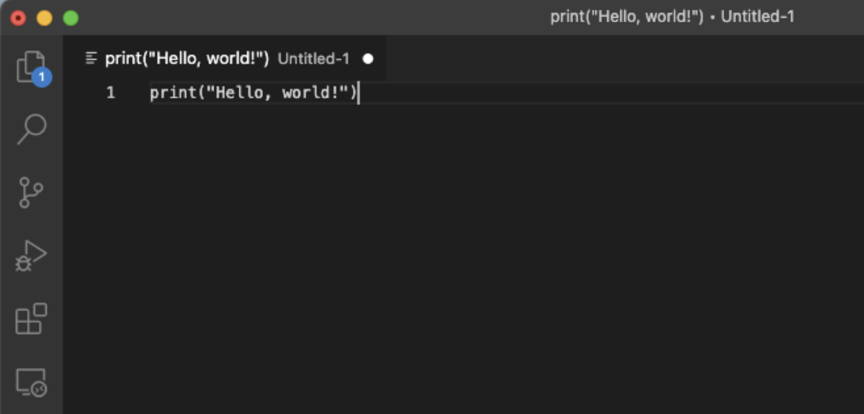Show the Source Control panel
Viewport: 864px width, 414px height.
coord(31,192)
